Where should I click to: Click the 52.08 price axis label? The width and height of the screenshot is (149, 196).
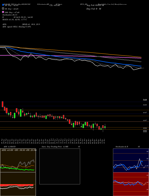coord(145,105)
